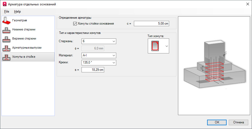Viewport: 252px width, 129px height.
Task: Select the Нижние стержни list item label
Action: 24,30
